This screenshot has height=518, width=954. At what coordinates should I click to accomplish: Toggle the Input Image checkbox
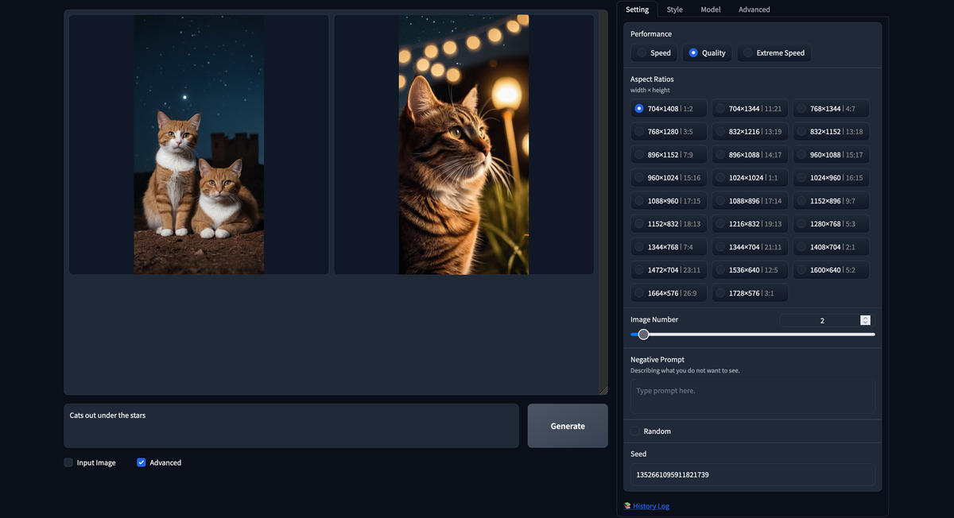(68, 462)
